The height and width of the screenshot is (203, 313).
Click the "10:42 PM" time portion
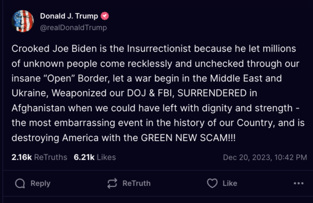[291, 158]
